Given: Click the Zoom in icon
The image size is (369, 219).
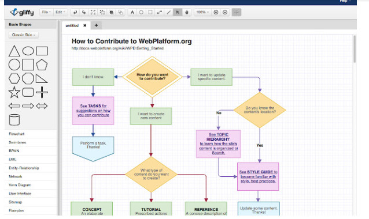Looking at the screenshot, I should [216, 12].
